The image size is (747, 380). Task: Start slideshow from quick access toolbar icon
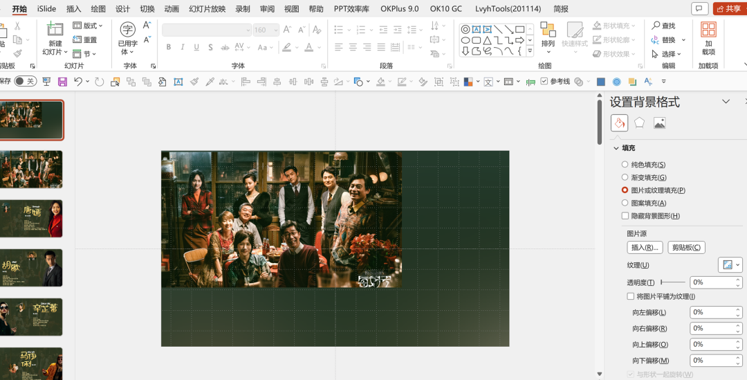tap(46, 82)
